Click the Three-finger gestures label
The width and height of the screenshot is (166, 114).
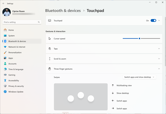[63, 69]
